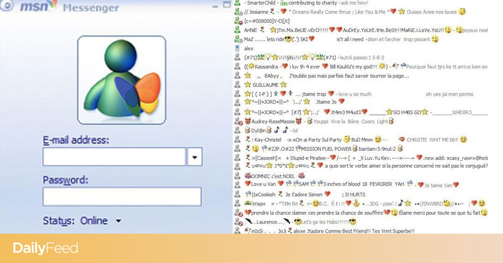503x263 pixels.
Task: Click the status icon beside BAbyy
Action: pos(238,76)
